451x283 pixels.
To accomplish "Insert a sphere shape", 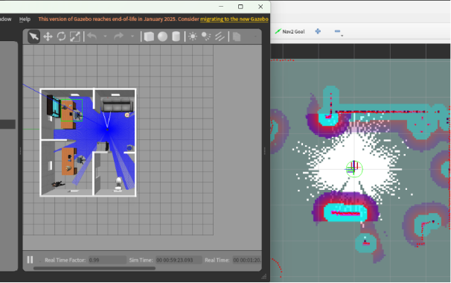I will pos(162,36).
